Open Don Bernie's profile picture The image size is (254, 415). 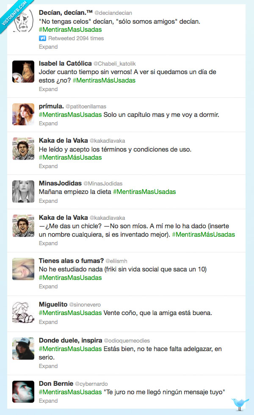tap(23, 391)
